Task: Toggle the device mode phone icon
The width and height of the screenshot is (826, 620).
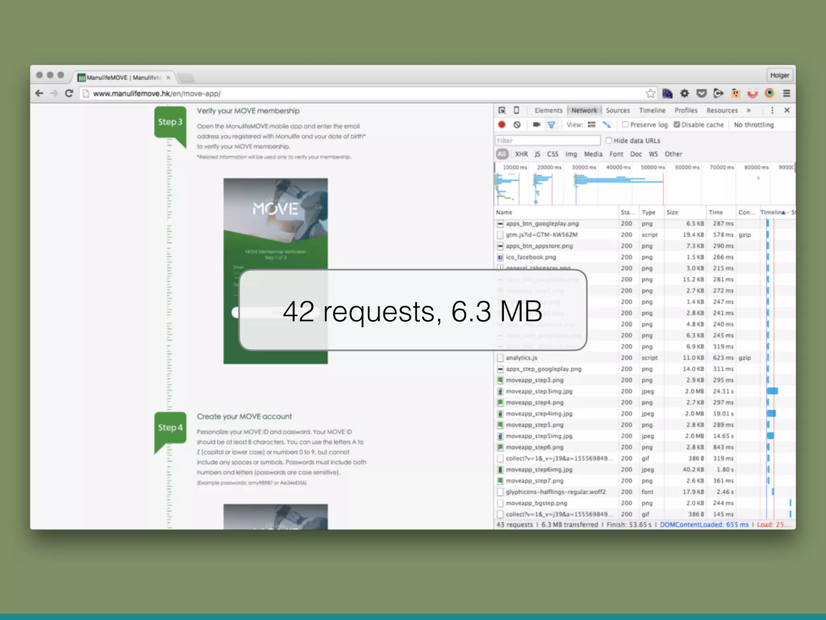Action: pyautogui.click(x=516, y=110)
